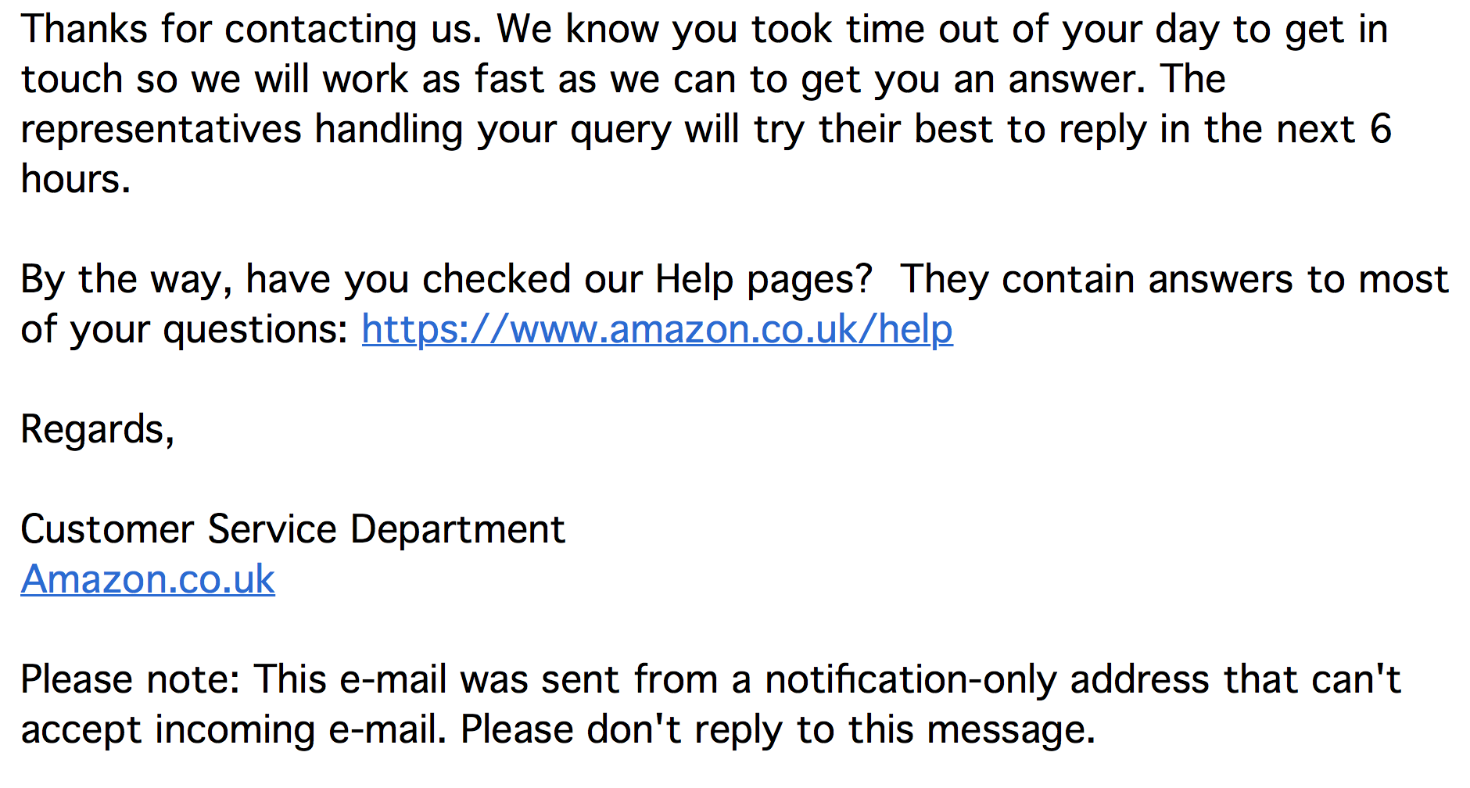The width and height of the screenshot is (1470, 788).
Task: Click the word 'representatives'
Action: (x=161, y=129)
